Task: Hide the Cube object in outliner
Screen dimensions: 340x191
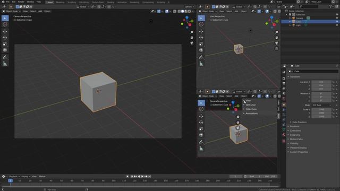Action: coord(337,22)
